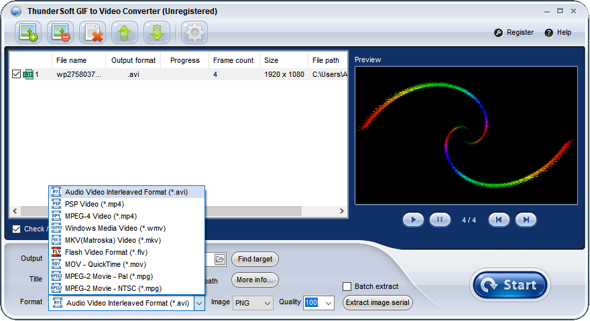Click the Register link

coord(520,33)
